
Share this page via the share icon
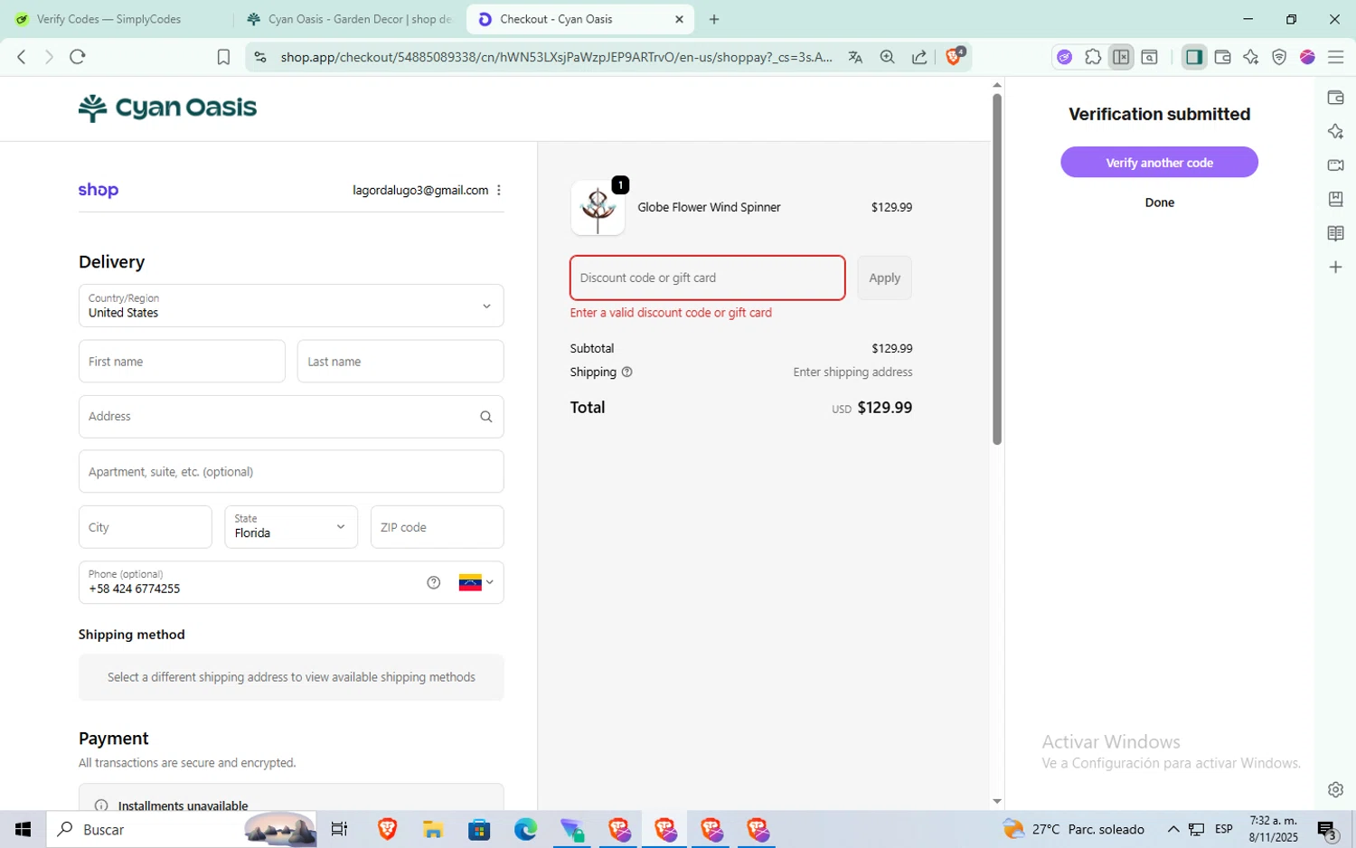pyautogui.click(x=919, y=57)
